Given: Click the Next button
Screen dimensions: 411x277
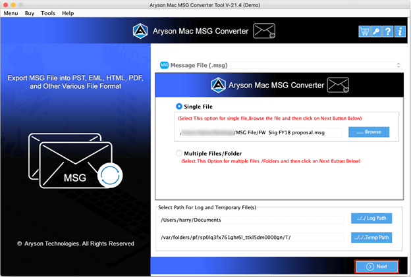Looking at the screenshot, I should click(x=377, y=266).
